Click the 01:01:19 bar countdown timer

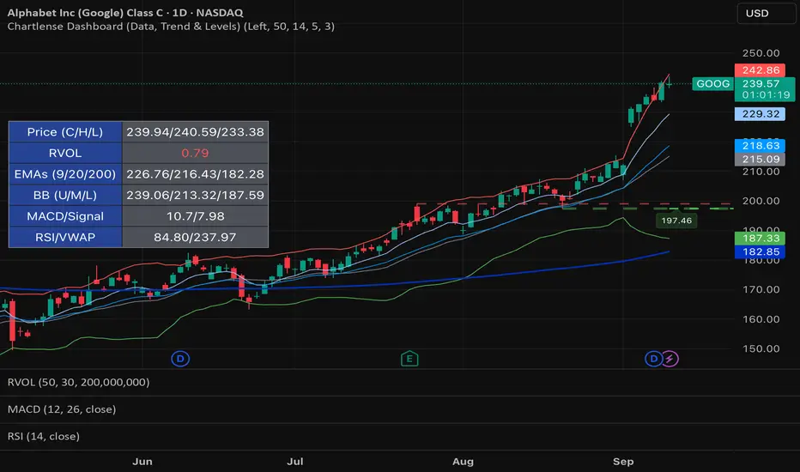click(766, 95)
